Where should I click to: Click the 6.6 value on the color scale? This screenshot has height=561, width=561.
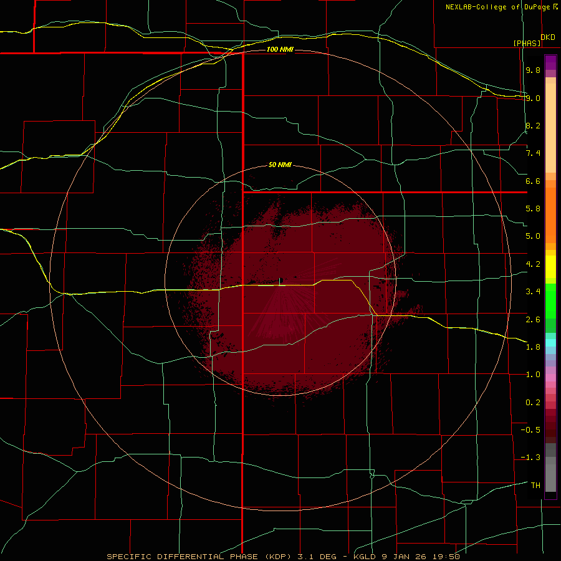pyautogui.click(x=533, y=181)
